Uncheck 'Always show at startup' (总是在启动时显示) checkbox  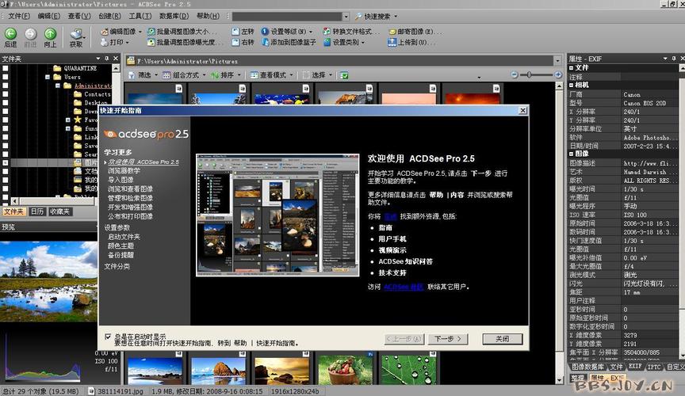pos(108,337)
